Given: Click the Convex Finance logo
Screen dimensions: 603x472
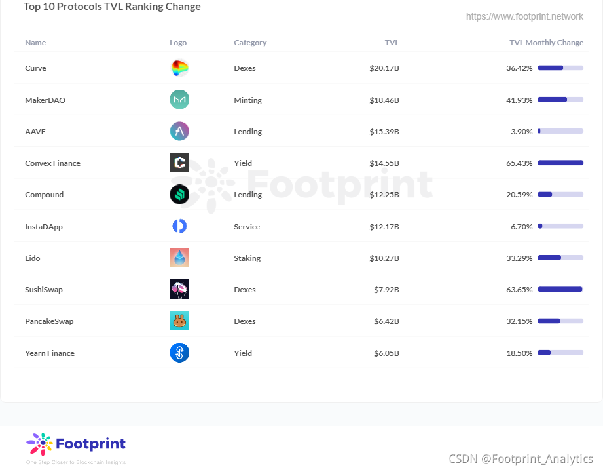Looking at the screenshot, I should pos(179,163).
